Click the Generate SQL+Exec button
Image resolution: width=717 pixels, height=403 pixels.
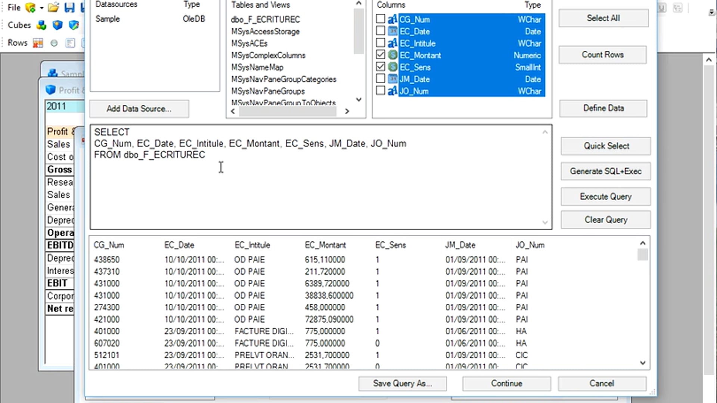pos(605,171)
